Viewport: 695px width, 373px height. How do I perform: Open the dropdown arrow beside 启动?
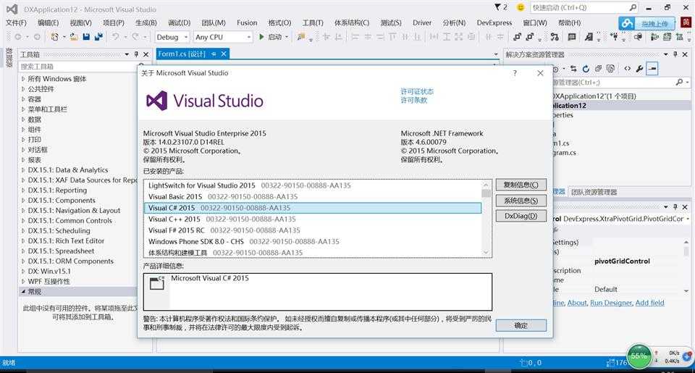287,37
